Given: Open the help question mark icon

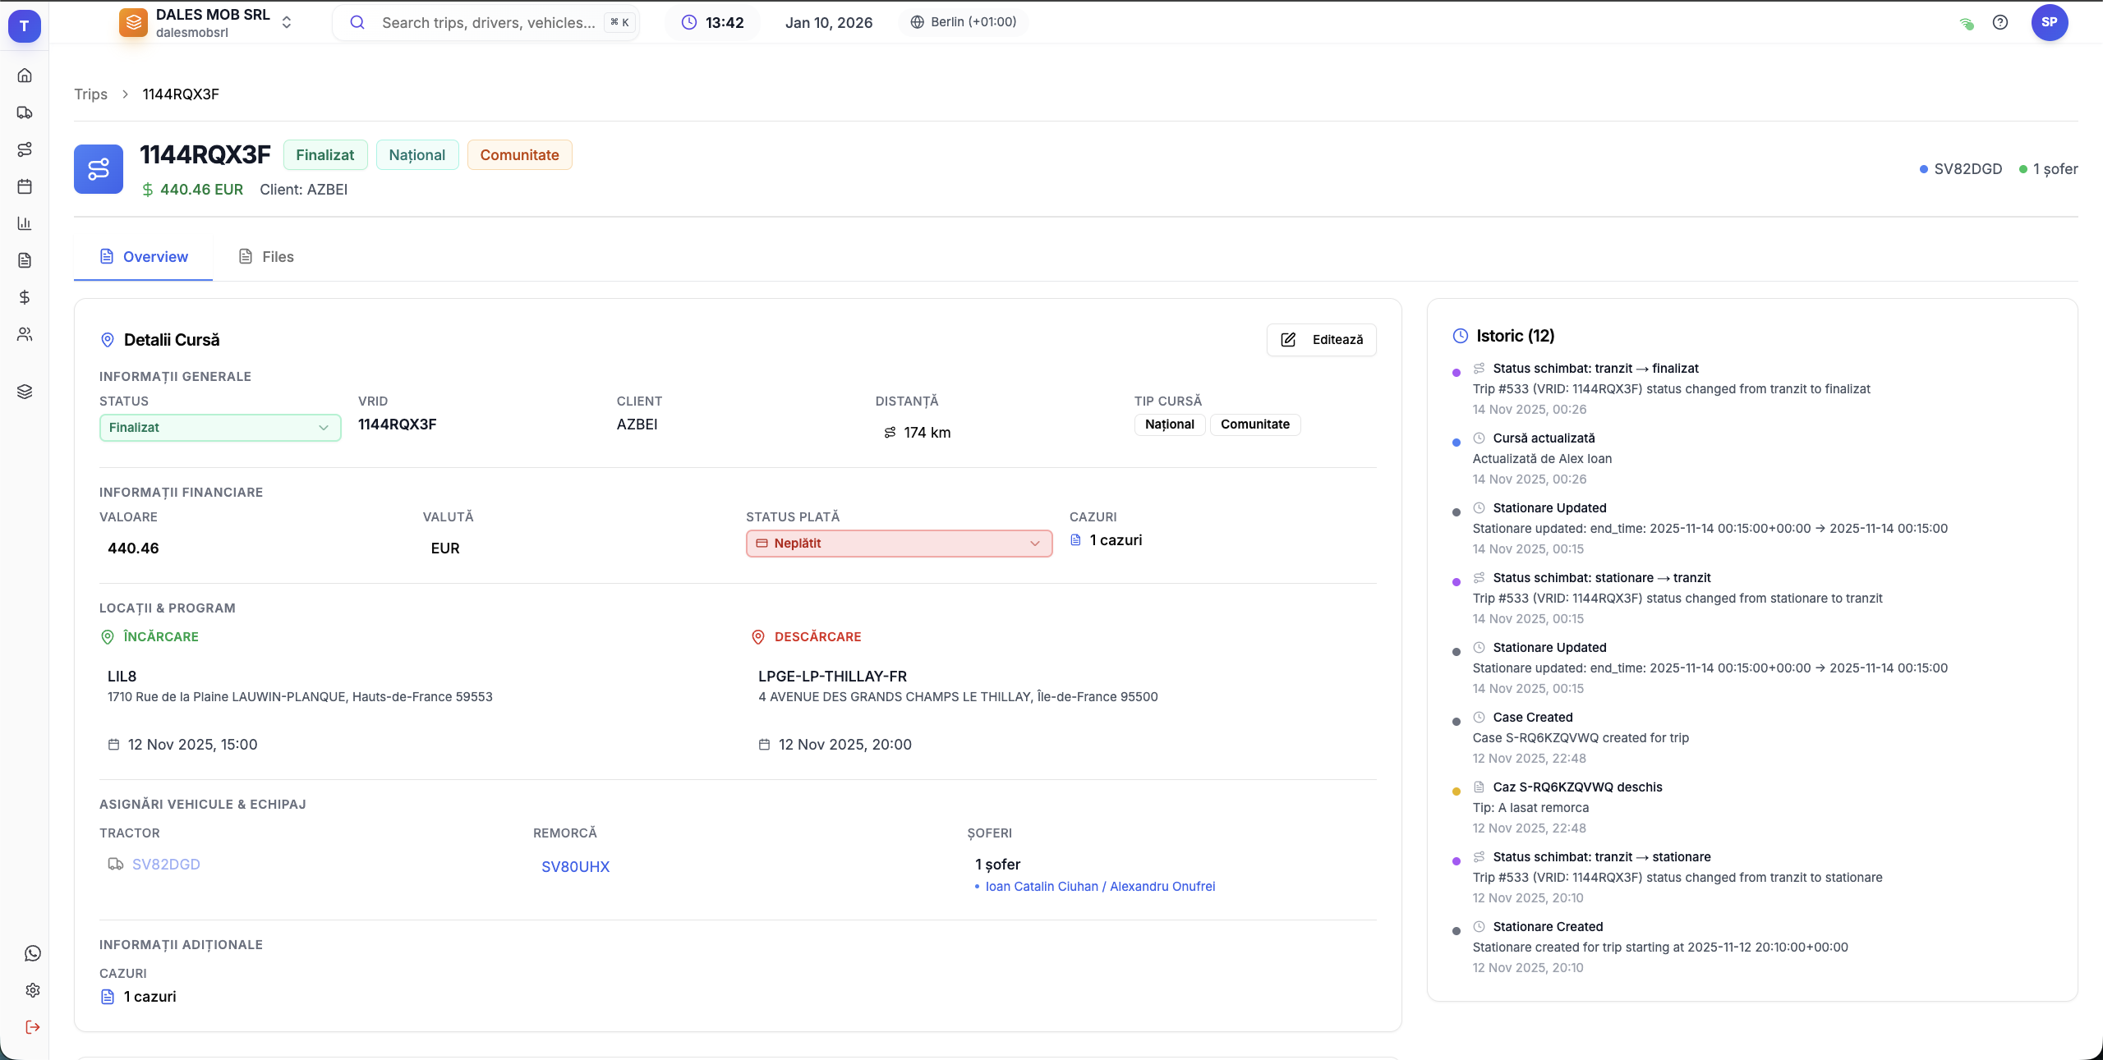Looking at the screenshot, I should coord(2000,22).
